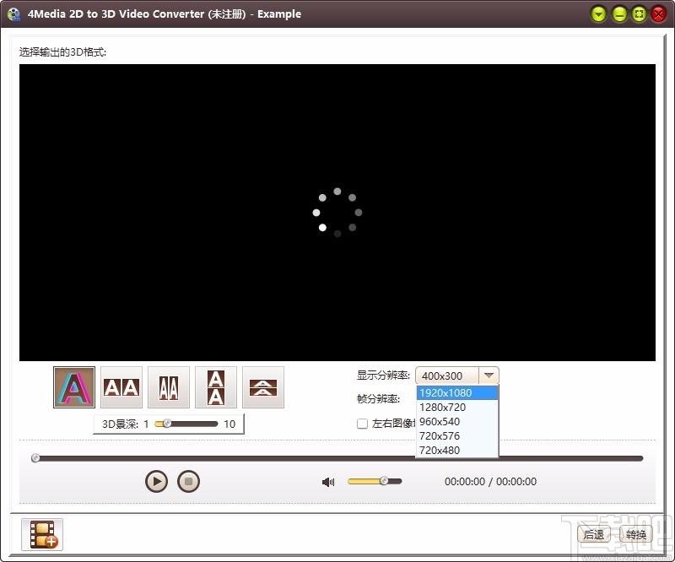The height and width of the screenshot is (562, 675).
Task: Choose 1280x720 from the resolution list
Action: [x=457, y=407]
